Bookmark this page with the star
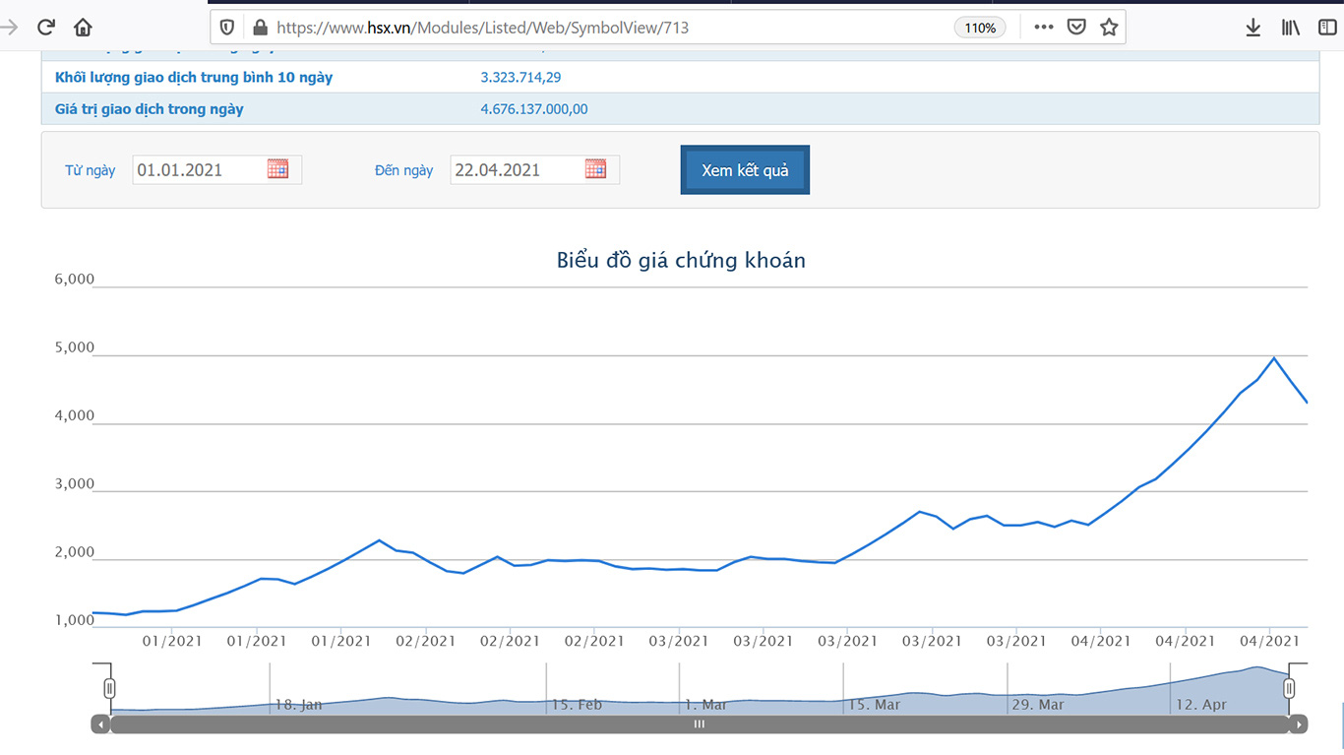This screenshot has width=1344, height=755. (x=1109, y=28)
